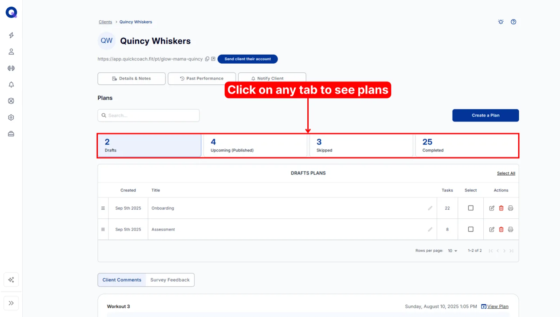Click the Assessment plan title
The height and width of the screenshot is (317, 560).
pos(163,230)
